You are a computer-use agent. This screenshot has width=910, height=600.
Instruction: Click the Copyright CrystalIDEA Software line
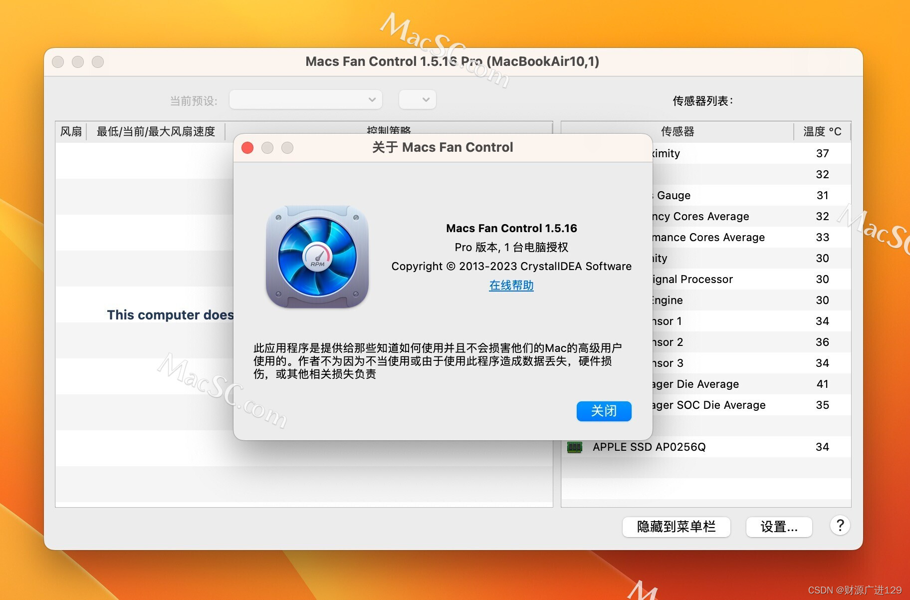(511, 267)
